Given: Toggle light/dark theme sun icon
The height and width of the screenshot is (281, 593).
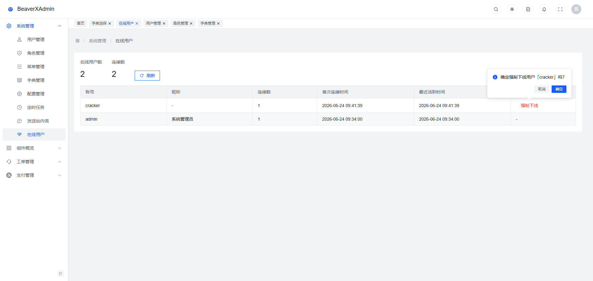Looking at the screenshot, I should tap(512, 9).
